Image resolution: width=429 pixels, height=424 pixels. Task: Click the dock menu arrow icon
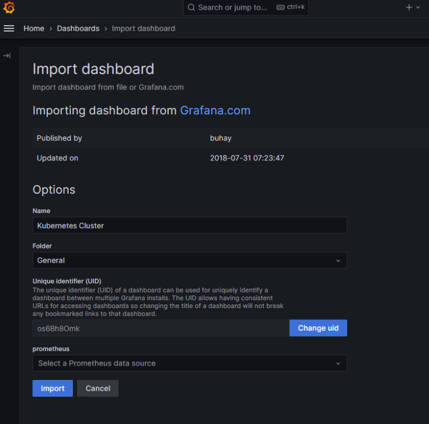(7, 56)
